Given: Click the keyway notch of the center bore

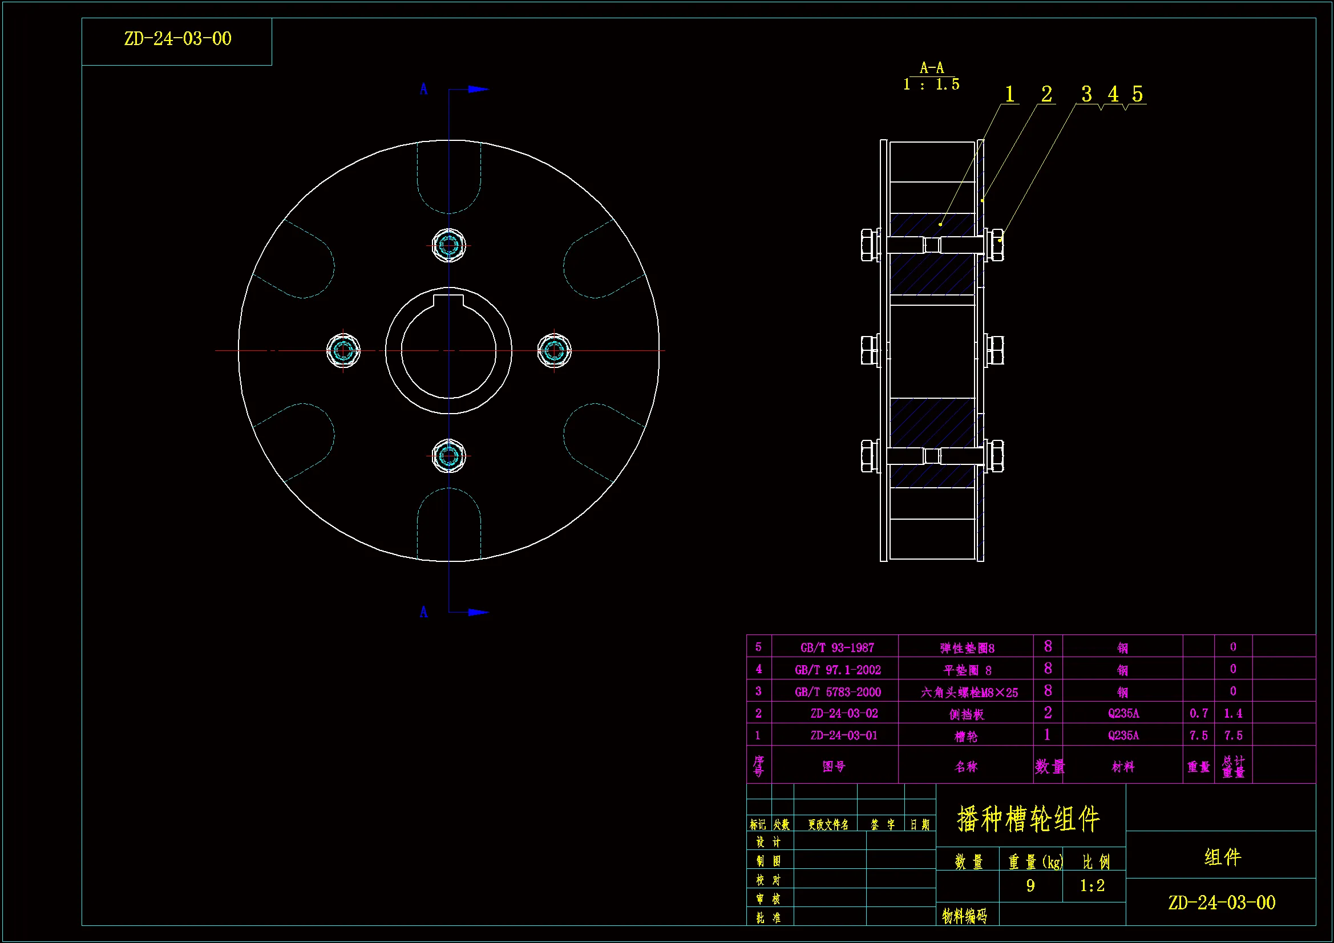Looking at the screenshot, I should point(448,300).
